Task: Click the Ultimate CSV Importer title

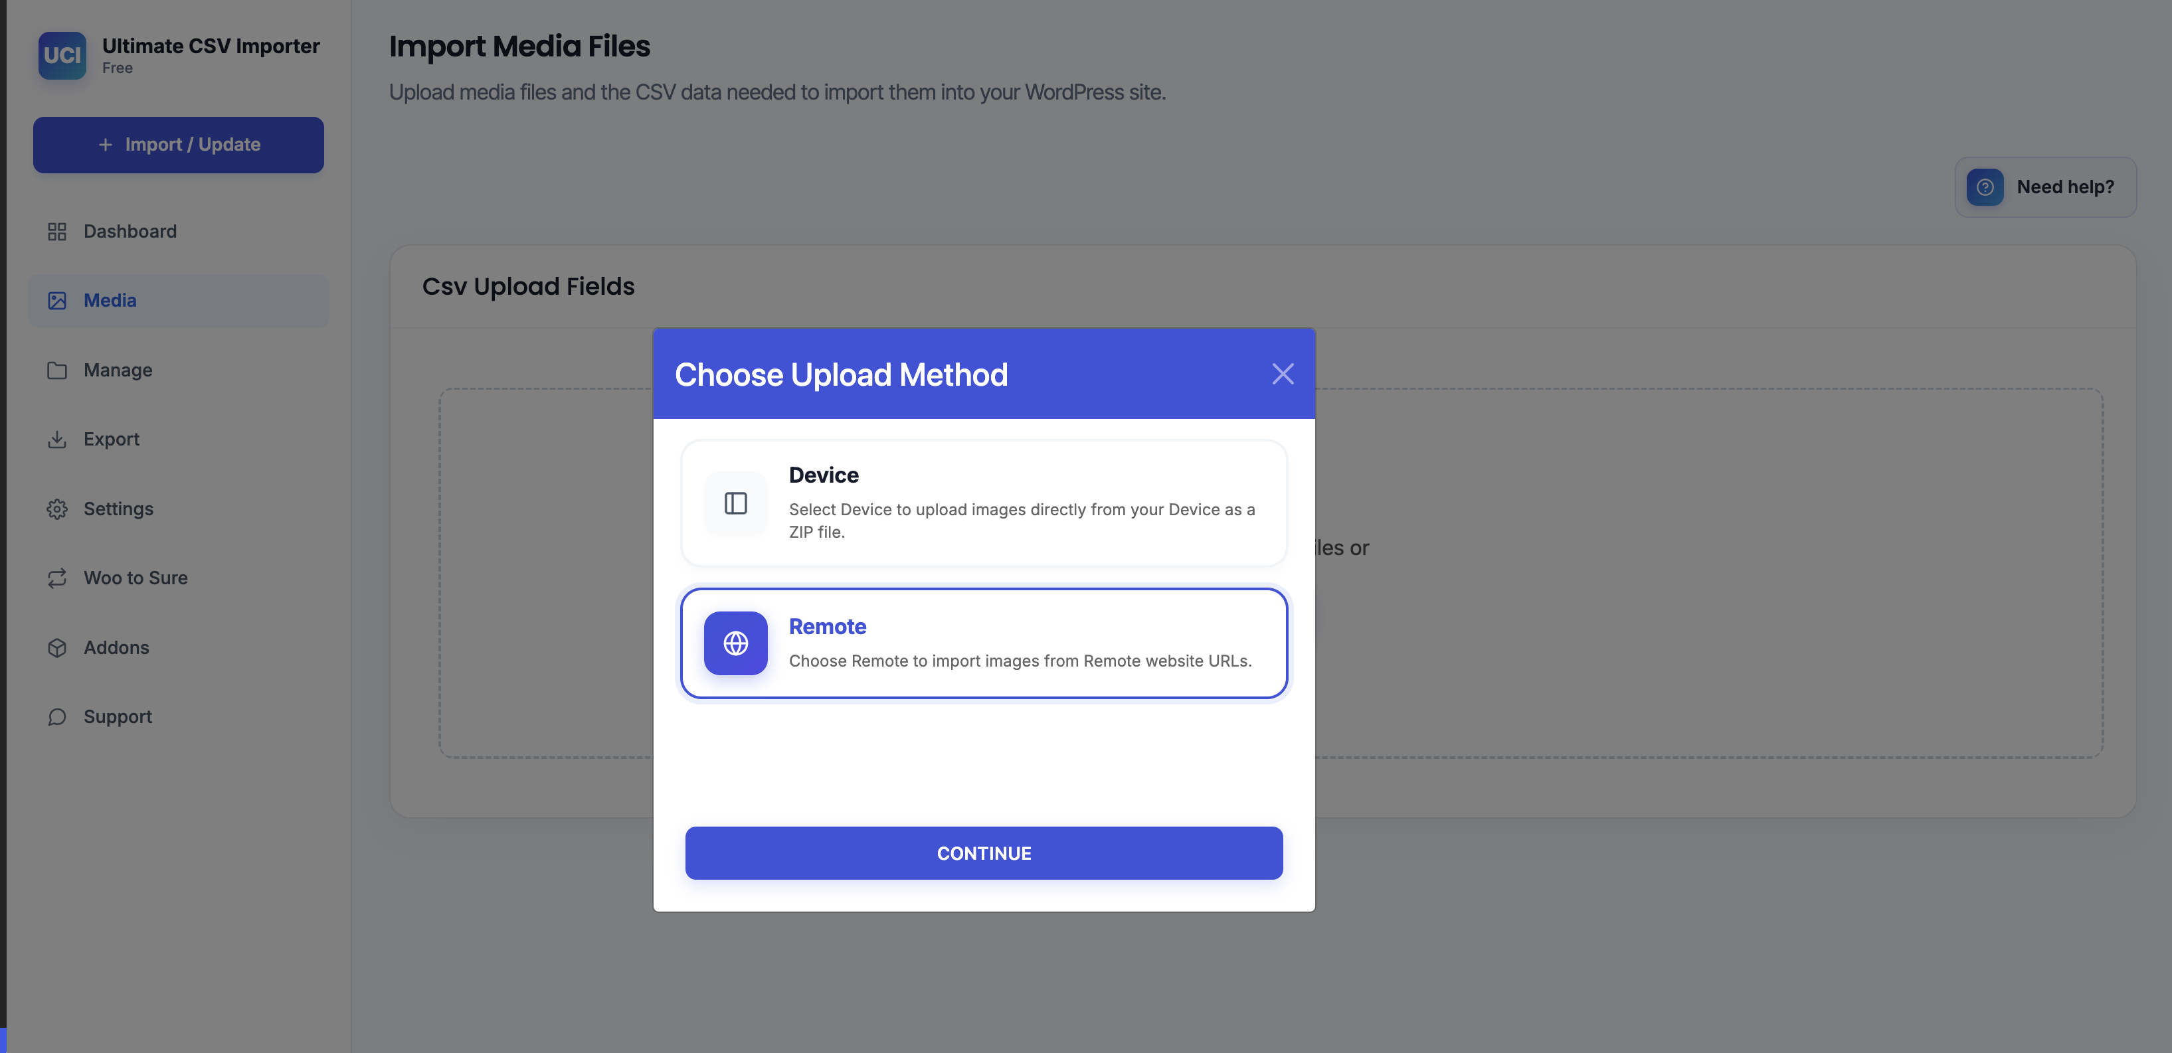Action: [211, 46]
